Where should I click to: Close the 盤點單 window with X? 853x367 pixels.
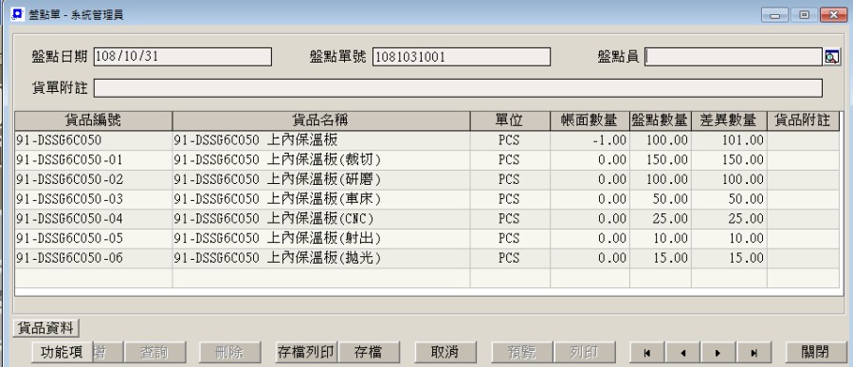(x=833, y=15)
